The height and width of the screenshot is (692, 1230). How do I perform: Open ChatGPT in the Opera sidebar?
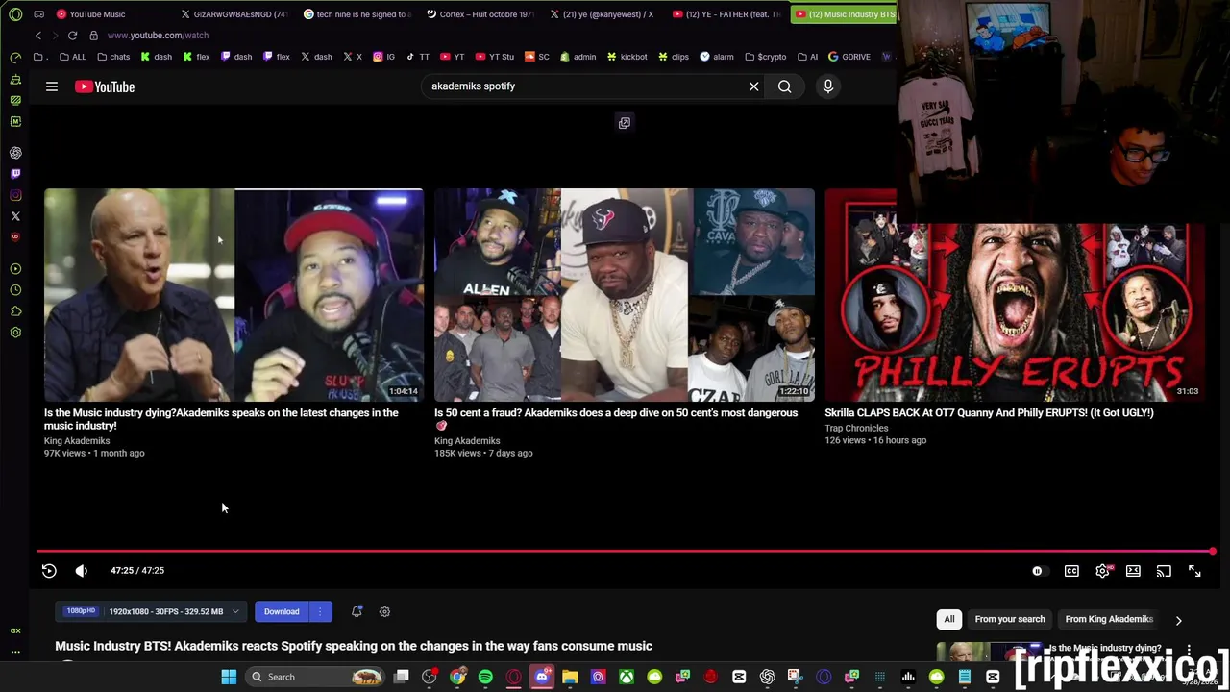point(15,153)
